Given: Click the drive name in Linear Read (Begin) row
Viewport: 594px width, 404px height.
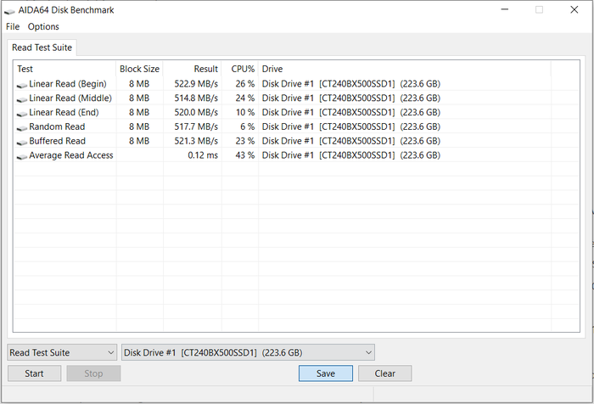Looking at the screenshot, I should pos(351,84).
